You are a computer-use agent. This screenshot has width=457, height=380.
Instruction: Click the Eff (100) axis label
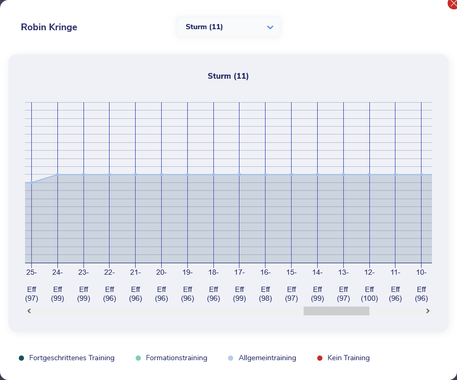pos(369,293)
